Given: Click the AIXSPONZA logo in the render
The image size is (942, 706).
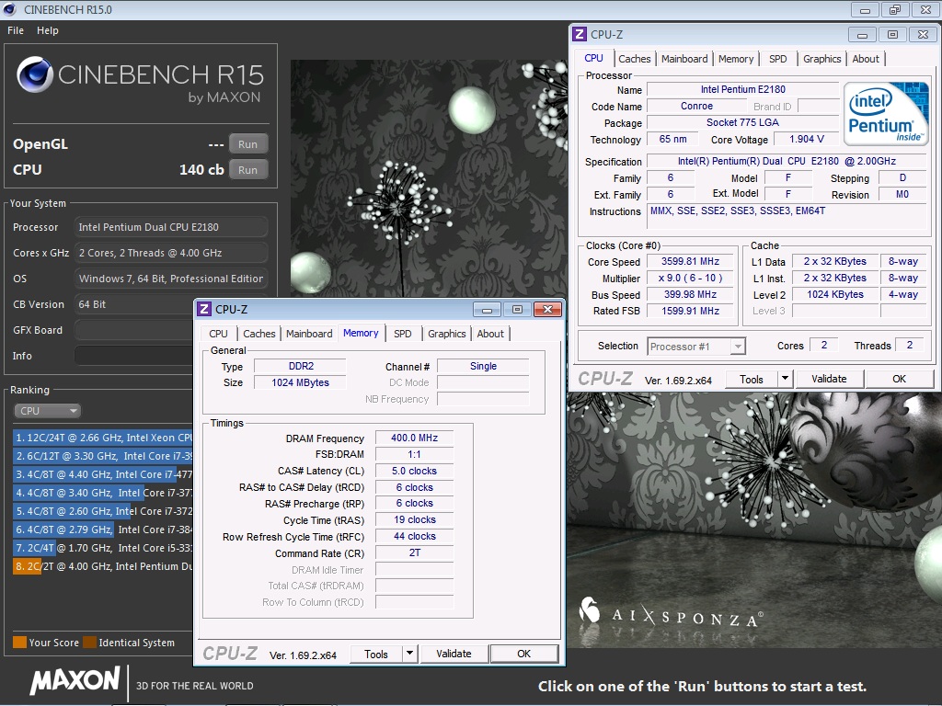Looking at the screenshot, I should click(x=671, y=612).
